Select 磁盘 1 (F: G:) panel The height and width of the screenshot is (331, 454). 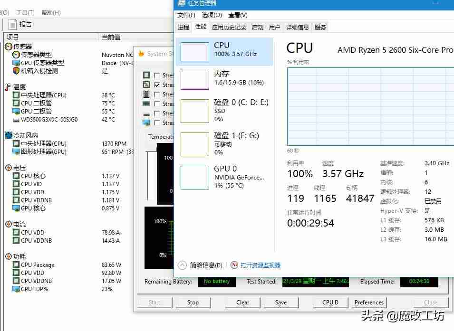click(225, 144)
